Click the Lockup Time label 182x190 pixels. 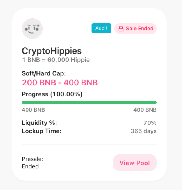(x=42, y=131)
